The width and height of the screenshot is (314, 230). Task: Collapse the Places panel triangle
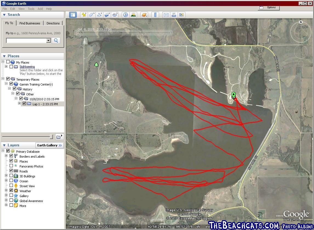[x=4, y=56]
